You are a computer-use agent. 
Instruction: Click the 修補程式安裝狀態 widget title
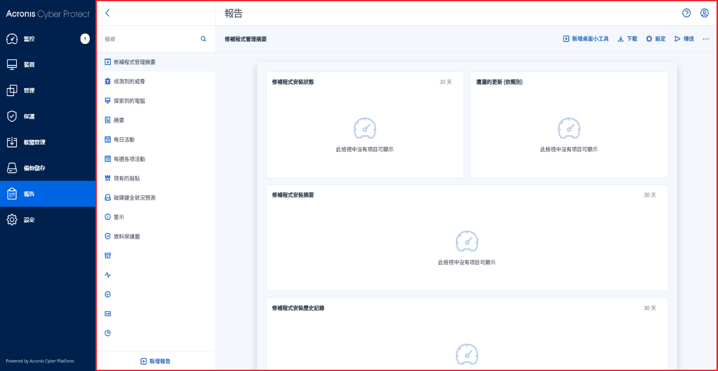click(x=293, y=82)
